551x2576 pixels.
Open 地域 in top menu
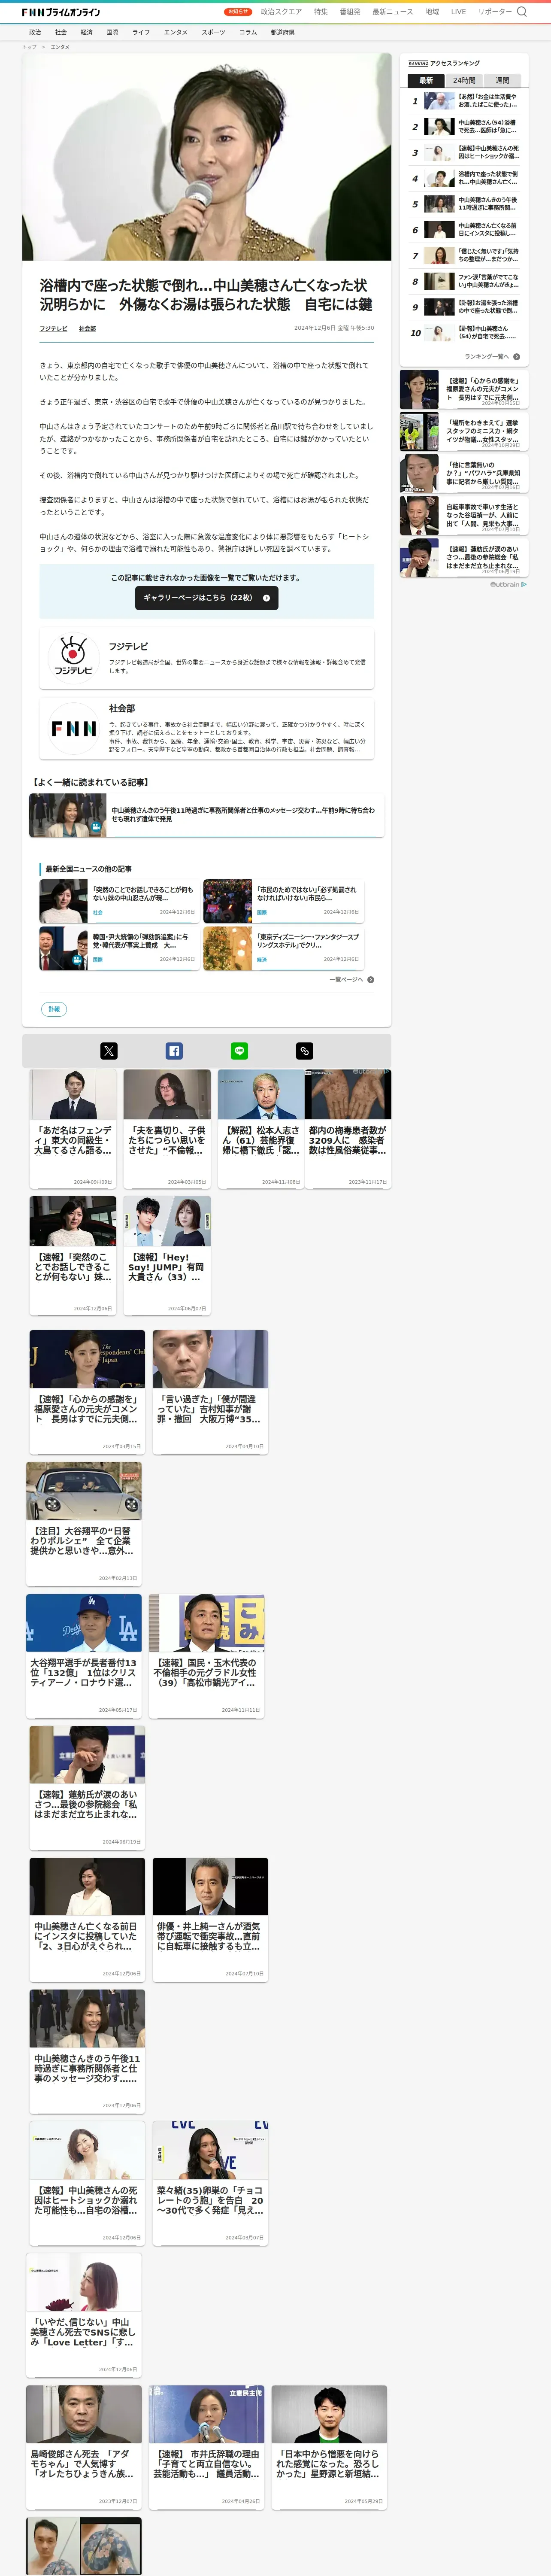tap(432, 12)
